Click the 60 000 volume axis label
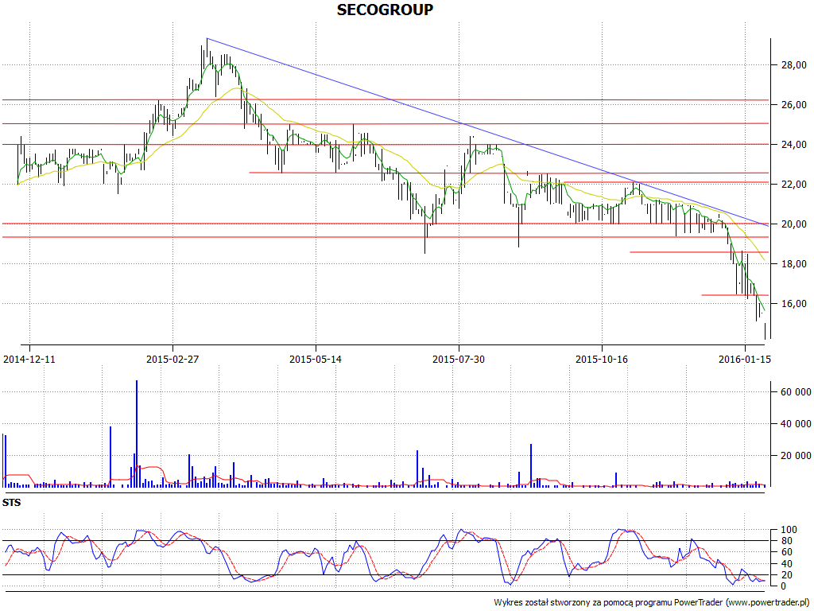This screenshot has width=814, height=611. click(x=796, y=392)
